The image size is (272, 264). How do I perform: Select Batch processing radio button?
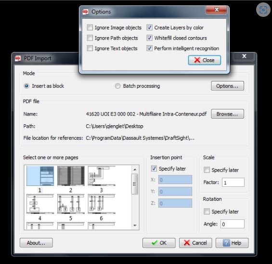pyautogui.click(x=117, y=86)
